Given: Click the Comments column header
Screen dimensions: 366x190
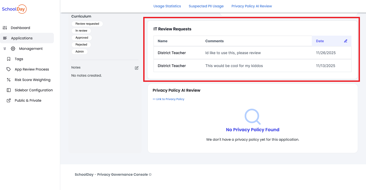Looking at the screenshot, I should pyautogui.click(x=215, y=41).
